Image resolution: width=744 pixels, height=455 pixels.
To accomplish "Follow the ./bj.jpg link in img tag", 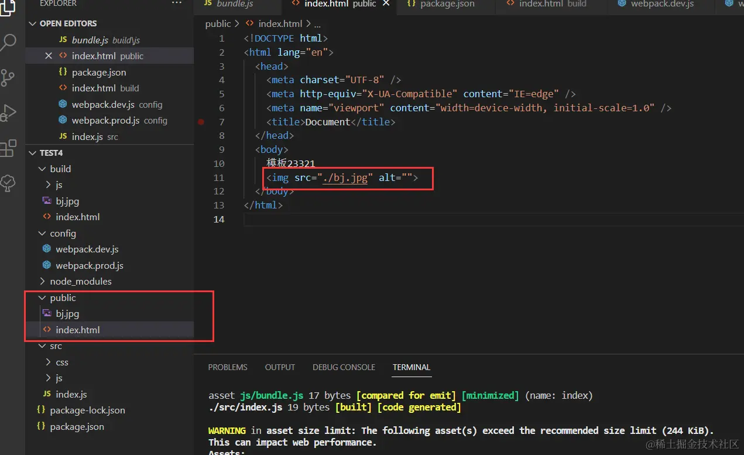I will 345,177.
